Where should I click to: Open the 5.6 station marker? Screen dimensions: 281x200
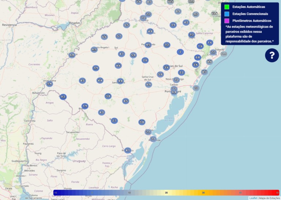160,74
